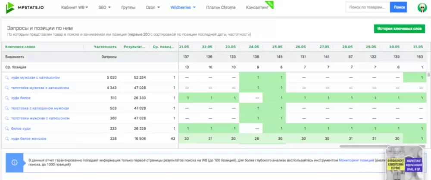431x180 pixels.
Task: Click the info icon in the blue notice
Action: pos(15,162)
